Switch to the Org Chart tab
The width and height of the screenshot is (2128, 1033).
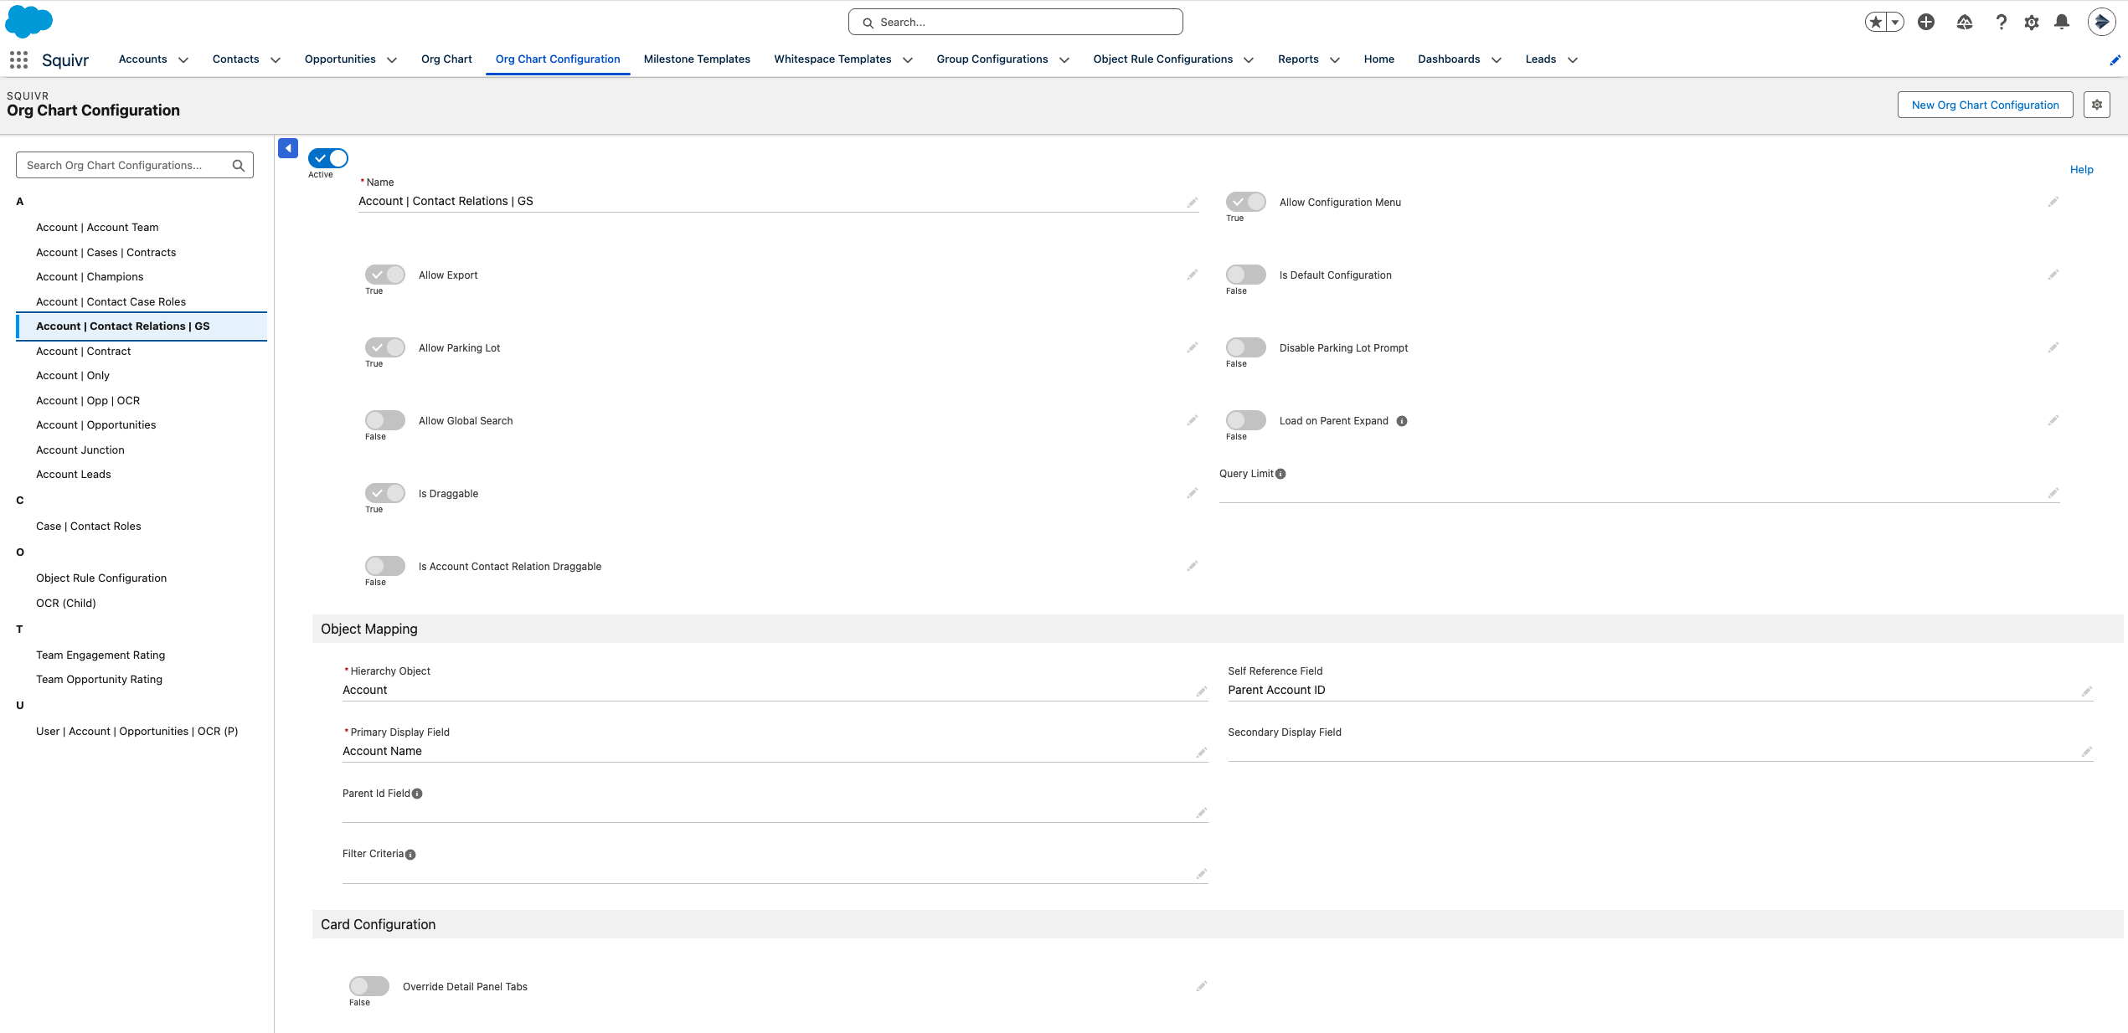(446, 59)
